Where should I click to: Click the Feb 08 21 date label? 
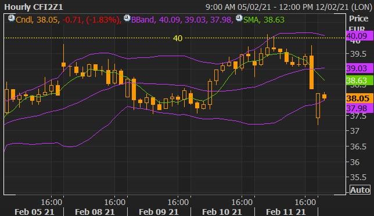[95, 212]
